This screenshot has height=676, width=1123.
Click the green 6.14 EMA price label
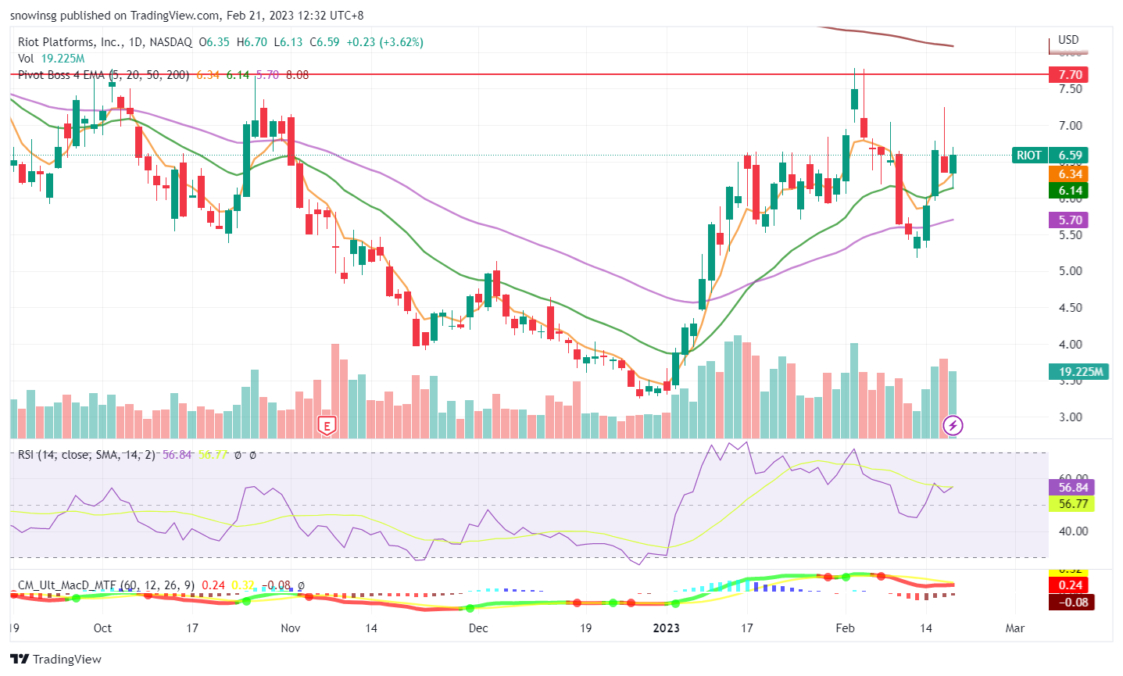[x=1070, y=191]
